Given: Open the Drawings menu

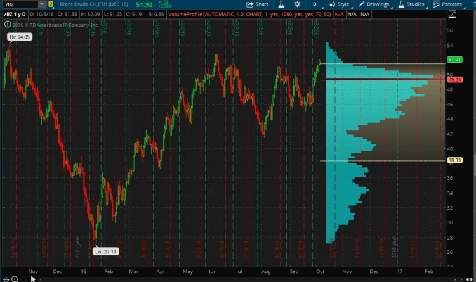Looking at the screenshot, I should (374, 4).
